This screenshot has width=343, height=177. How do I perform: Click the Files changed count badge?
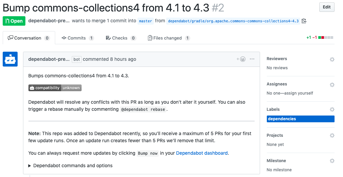coord(187,38)
